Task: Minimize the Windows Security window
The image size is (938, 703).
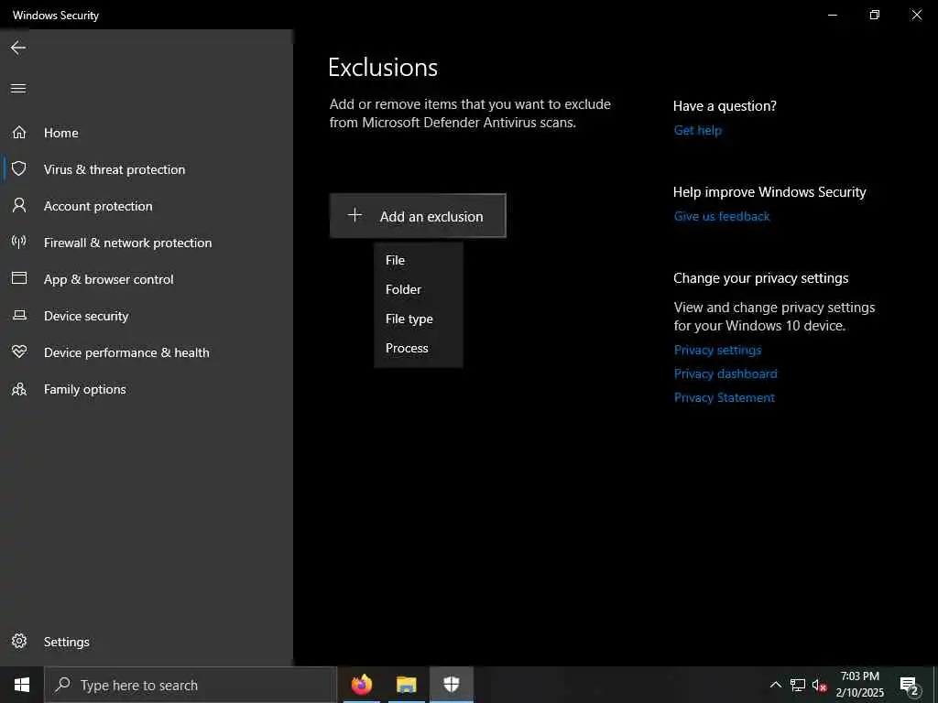Action: [832, 15]
